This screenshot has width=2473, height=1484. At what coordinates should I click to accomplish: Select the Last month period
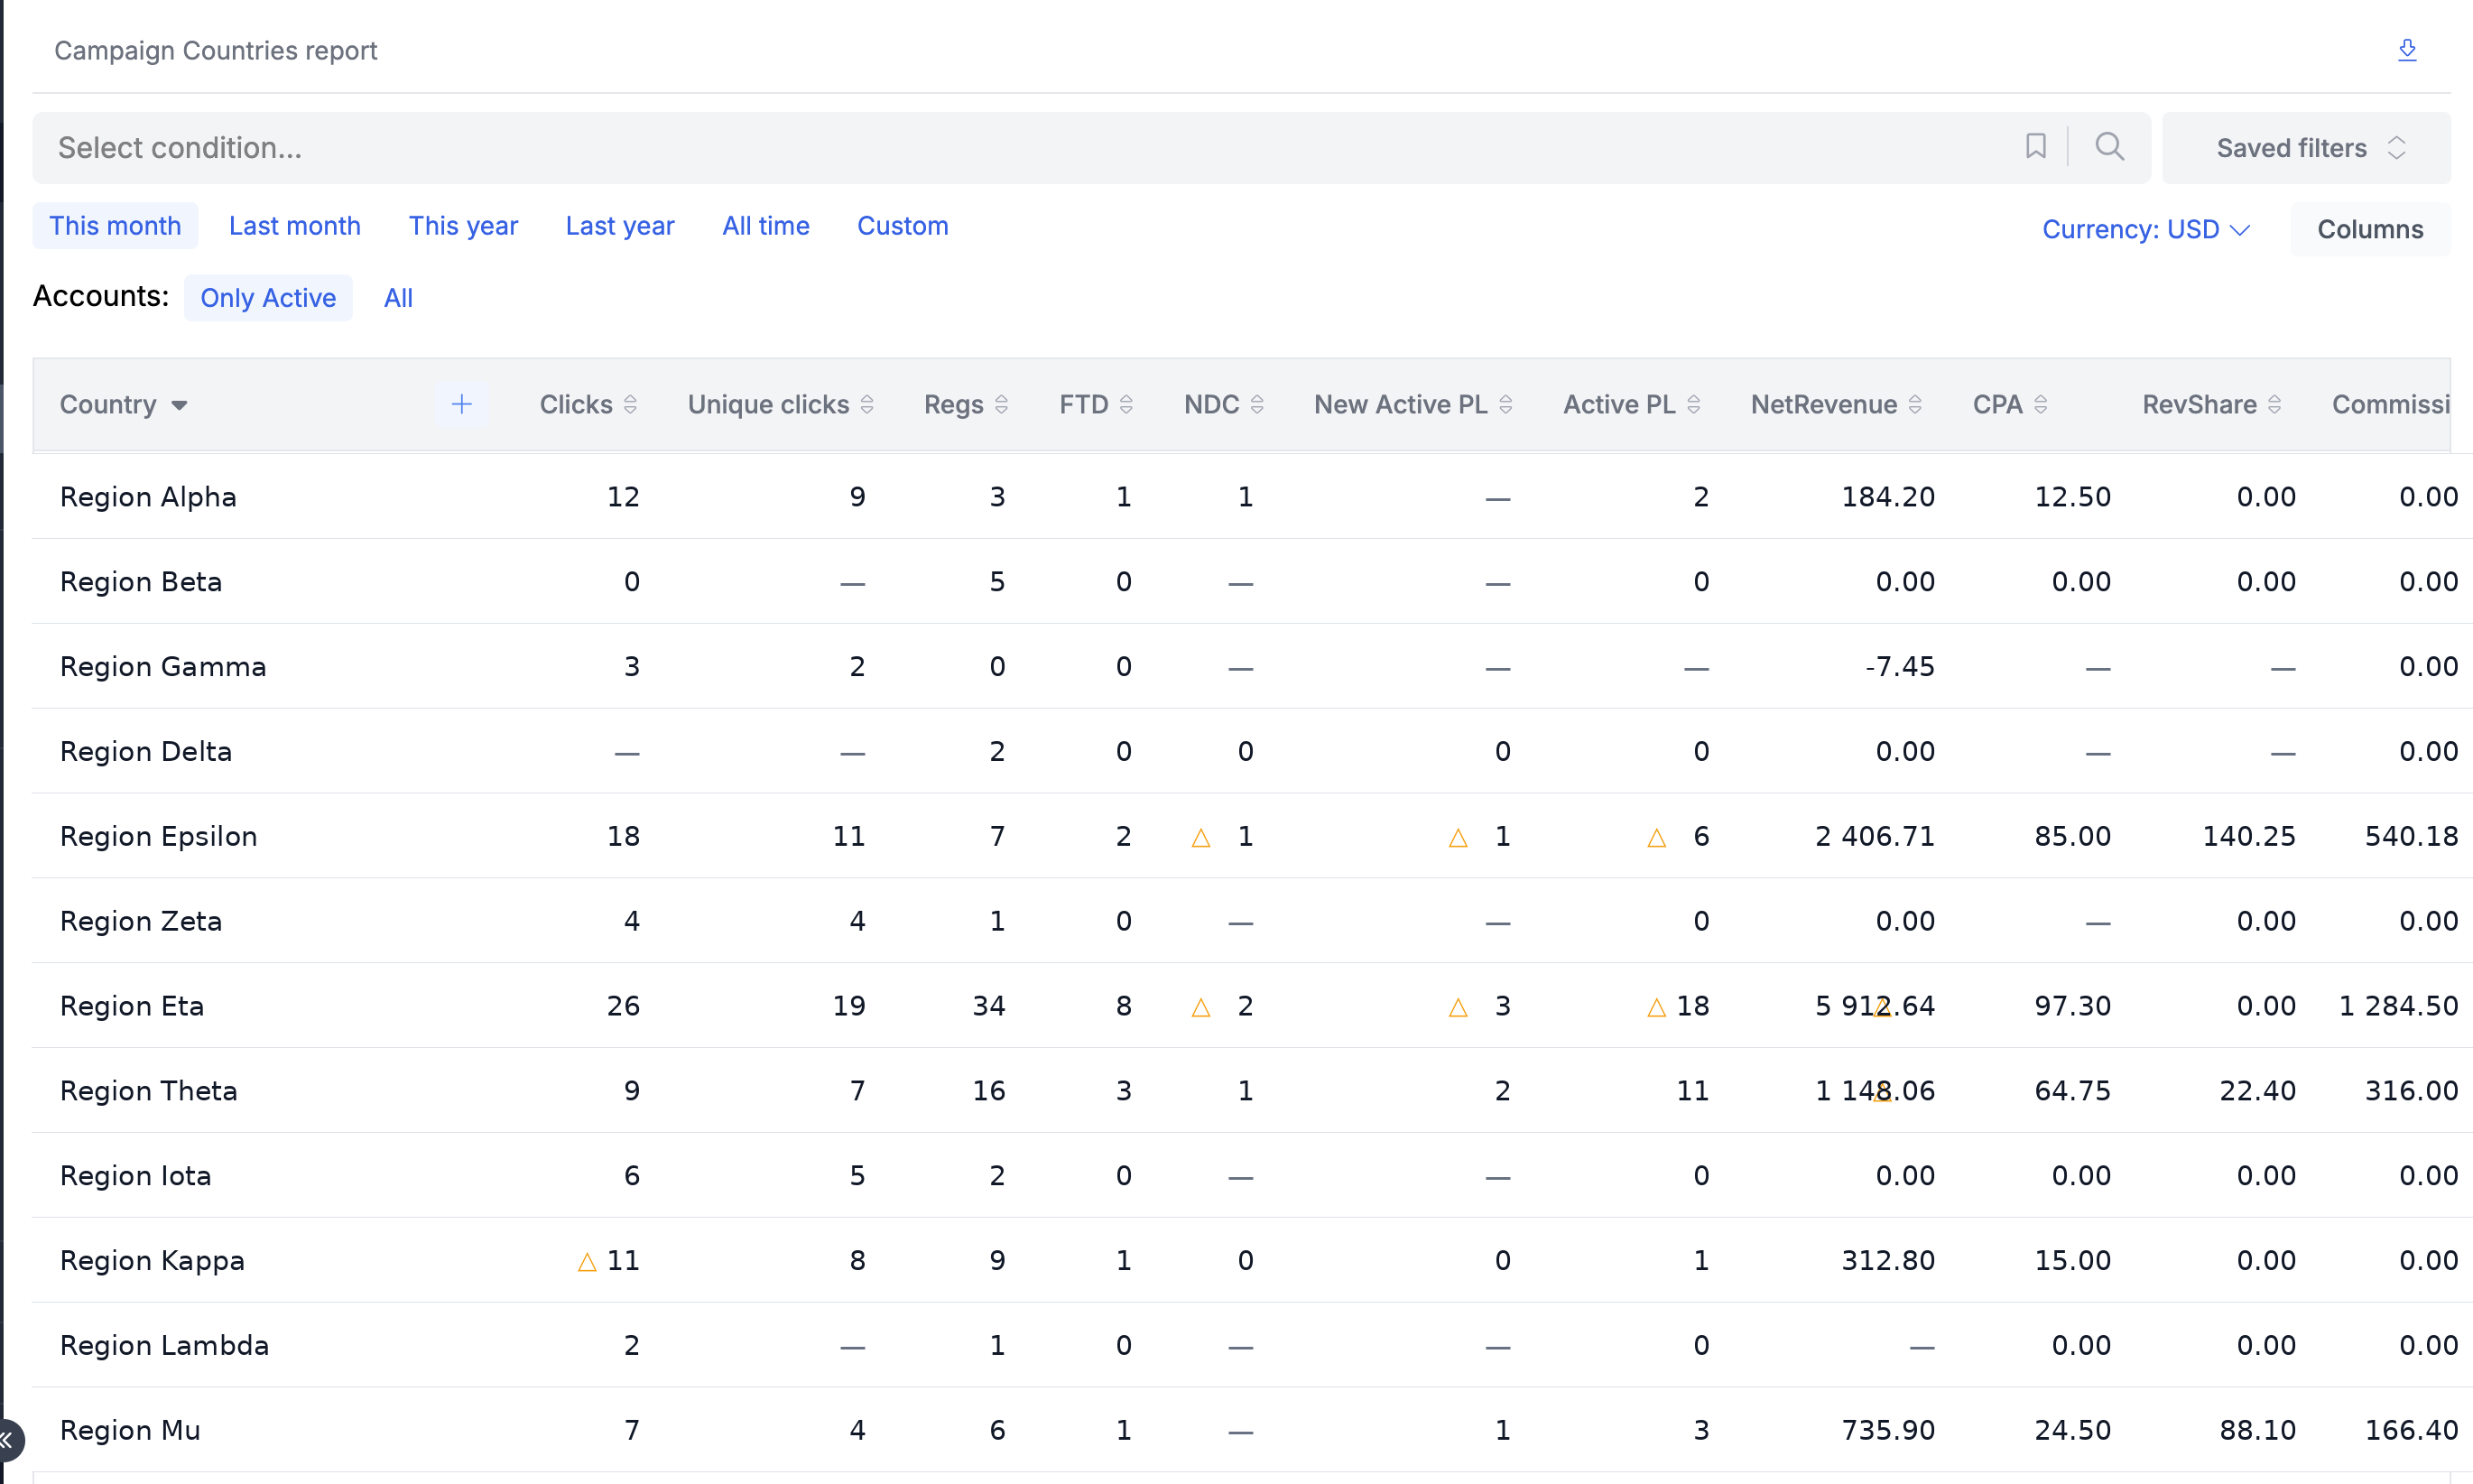pos(294,226)
